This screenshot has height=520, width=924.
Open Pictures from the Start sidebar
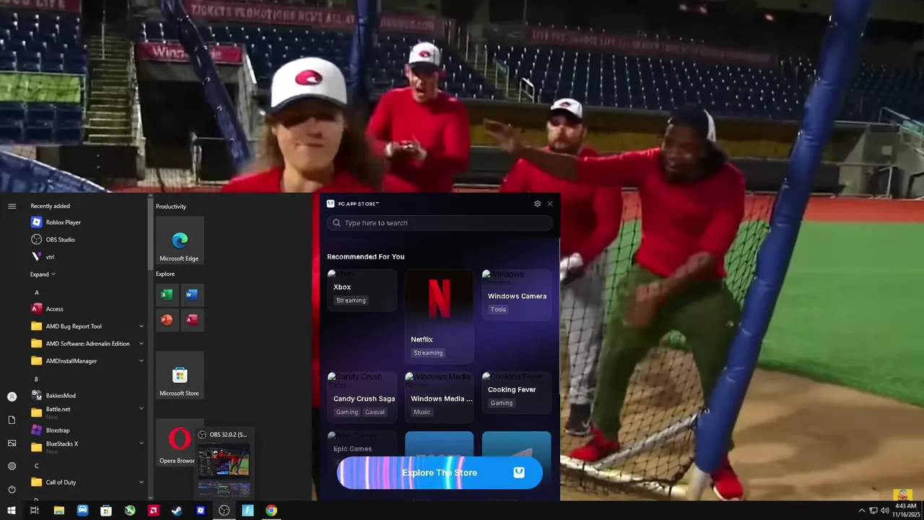click(x=12, y=443)
